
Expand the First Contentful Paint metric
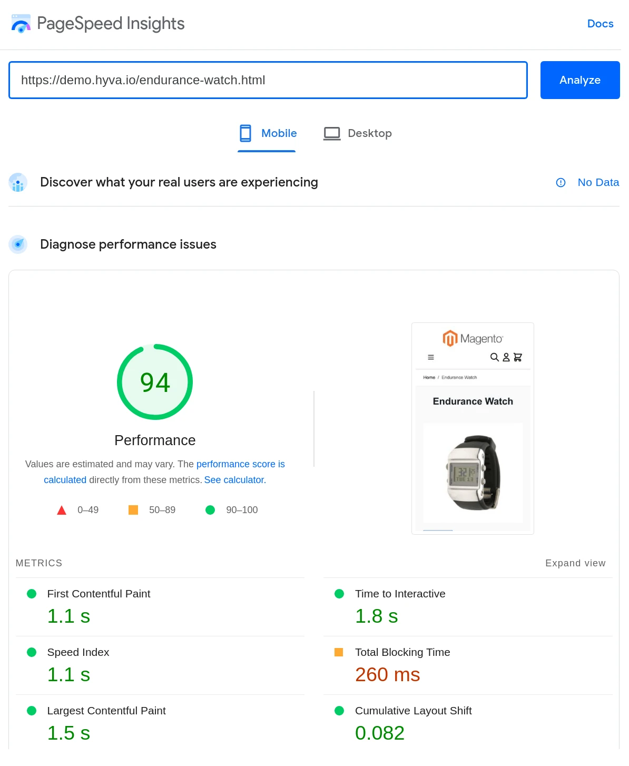99,594
